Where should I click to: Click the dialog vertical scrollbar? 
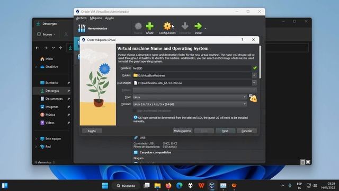(260, 62)
